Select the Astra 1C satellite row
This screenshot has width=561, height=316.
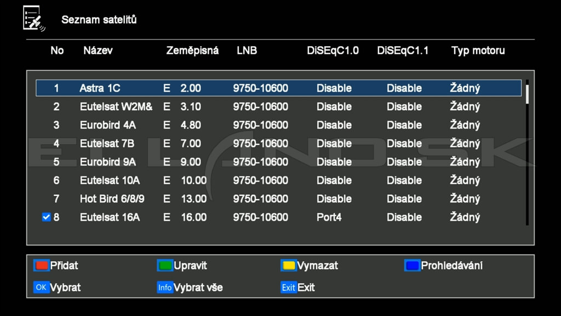278,88
